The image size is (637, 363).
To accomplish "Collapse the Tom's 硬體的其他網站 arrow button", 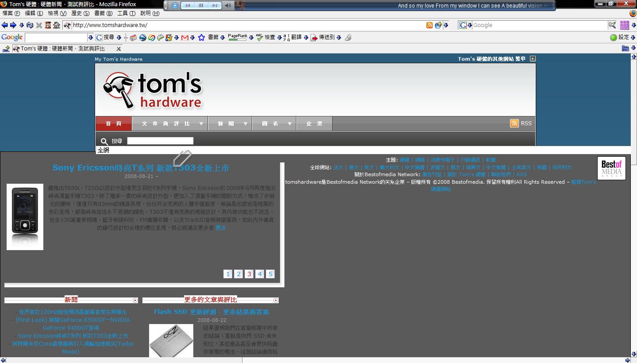I will tap(533, 58).
